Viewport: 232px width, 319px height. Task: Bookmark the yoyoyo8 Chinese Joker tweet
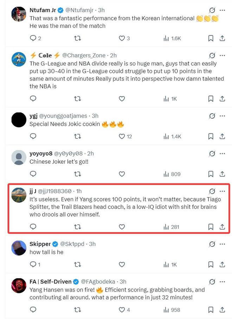pyautogui.click(x=211, y=174)
